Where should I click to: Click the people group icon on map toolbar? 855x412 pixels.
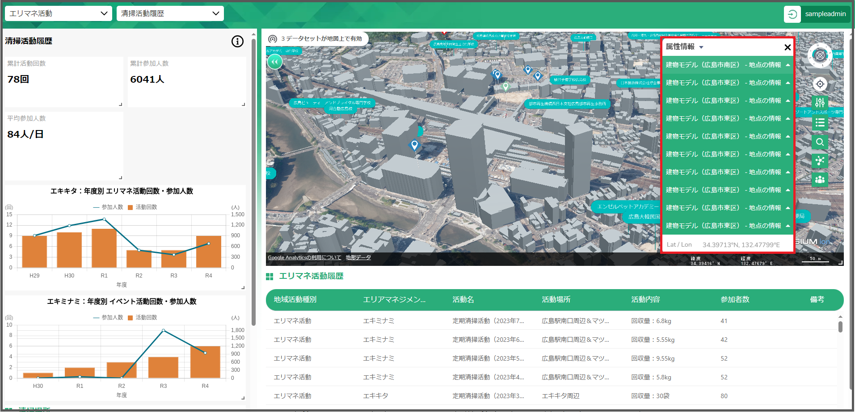pyautogui.click(x=820, y=179)
